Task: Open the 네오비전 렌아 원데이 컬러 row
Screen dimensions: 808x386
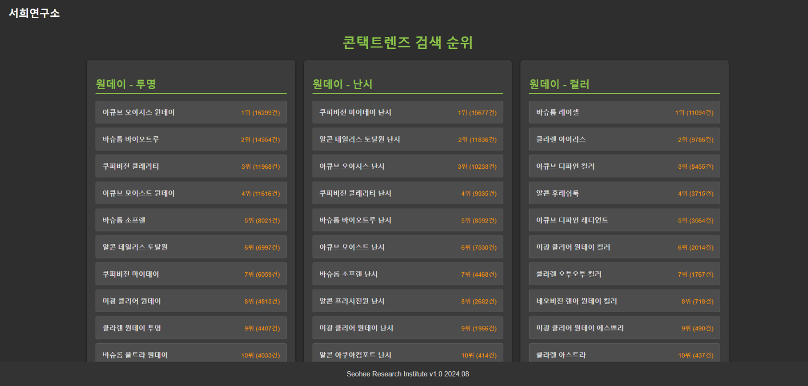Action: (x=625, y=301)
